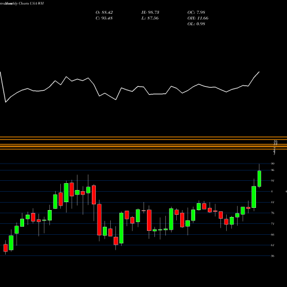287x287 pixels.
Task: Click the 66 price axis label
Action: coord(273,235)
